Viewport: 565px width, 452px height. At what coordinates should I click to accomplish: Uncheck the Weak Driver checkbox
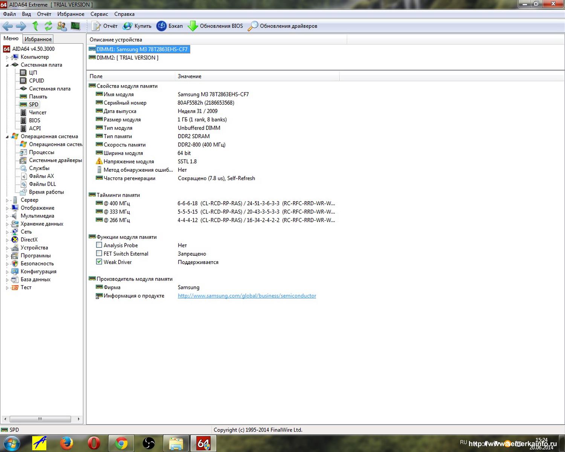tap(99, 262)
